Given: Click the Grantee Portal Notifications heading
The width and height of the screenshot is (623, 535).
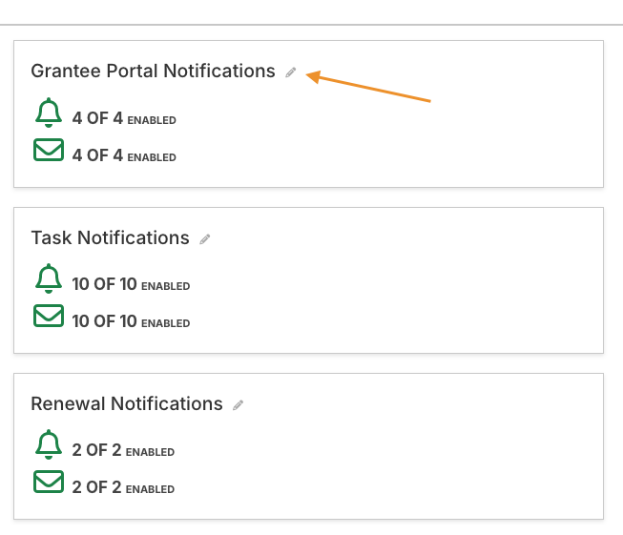Looking at the screenshot, I should 153,72.
